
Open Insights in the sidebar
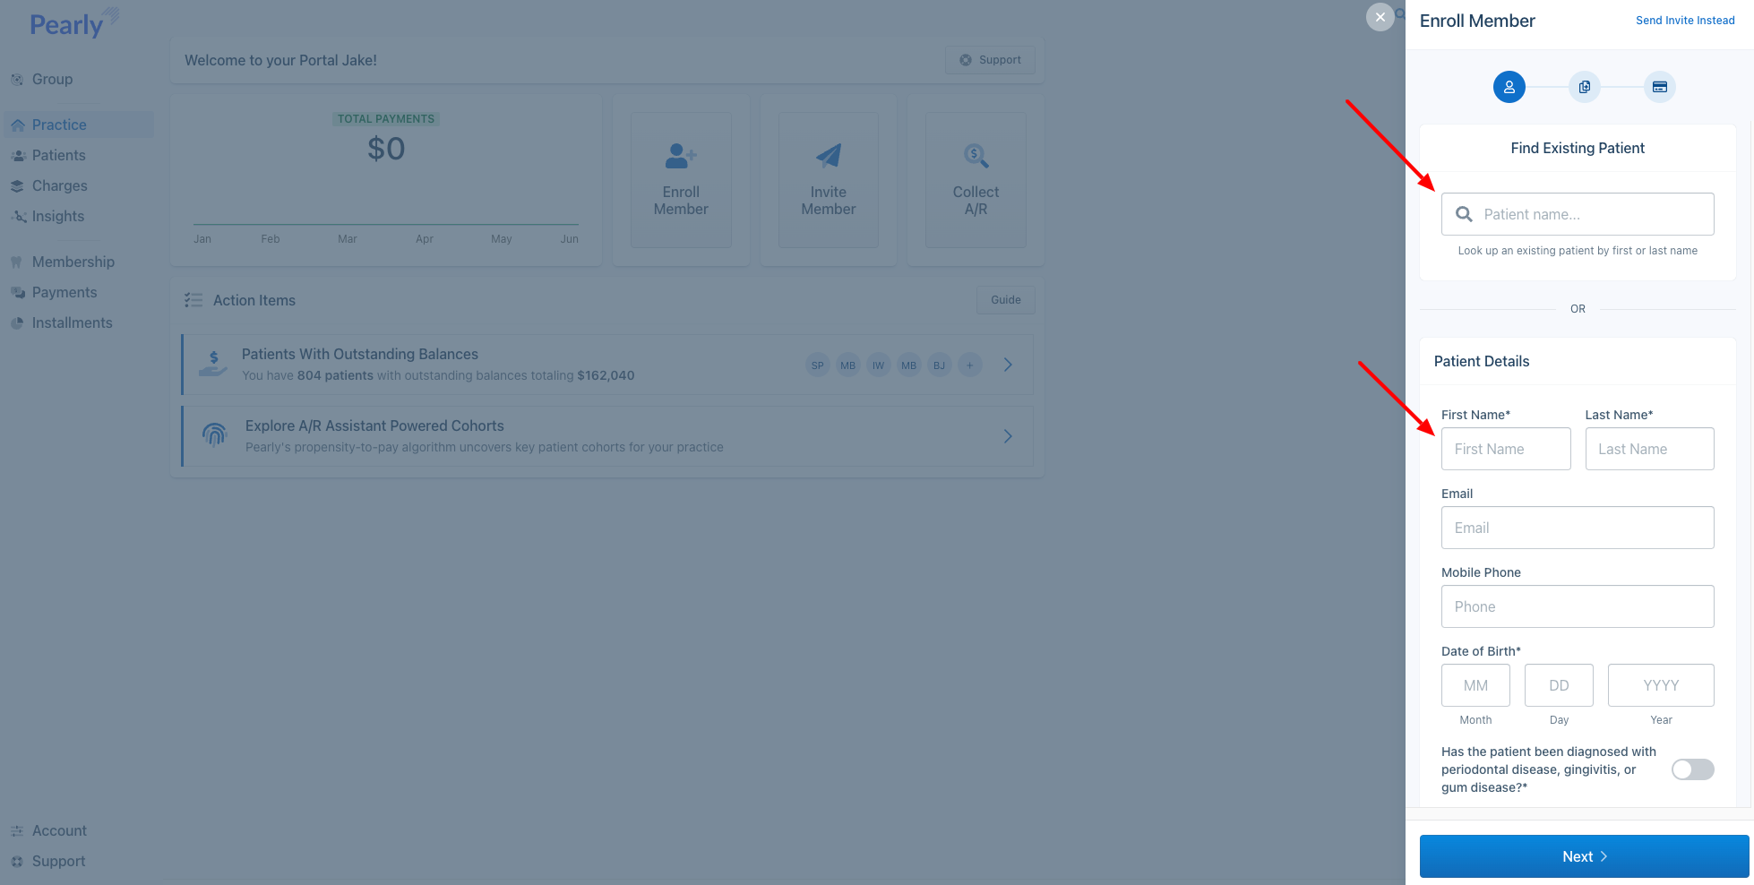tap(57, 216)
